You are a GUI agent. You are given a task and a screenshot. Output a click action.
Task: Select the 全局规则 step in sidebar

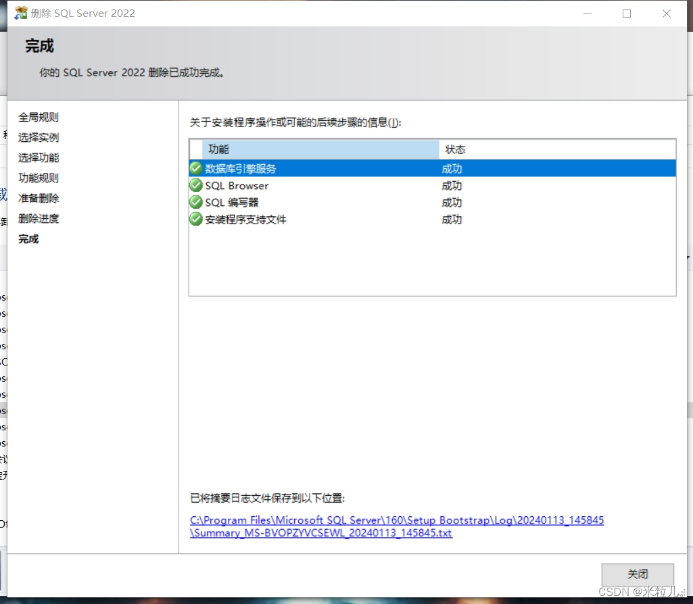pos(39,117)
